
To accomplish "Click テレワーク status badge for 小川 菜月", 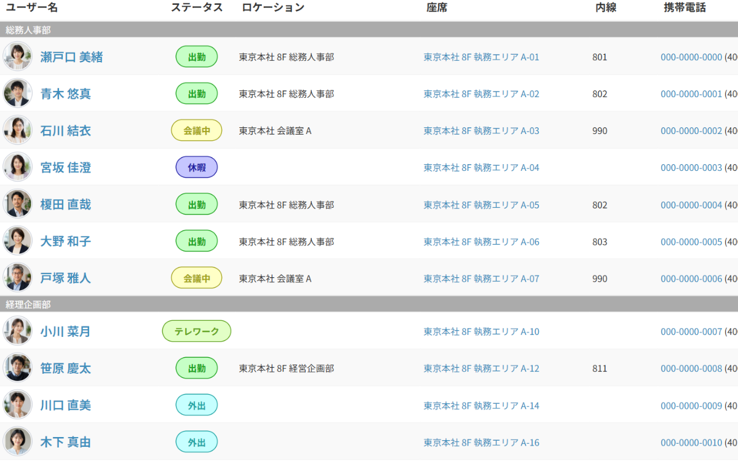I will point(197,331).
